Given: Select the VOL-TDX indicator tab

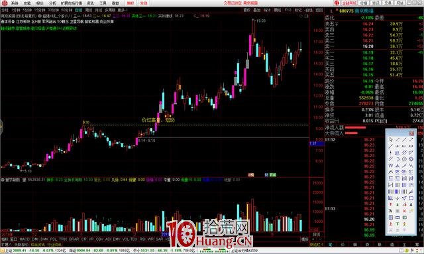Looking at the screenshot, I should (130, 239).
